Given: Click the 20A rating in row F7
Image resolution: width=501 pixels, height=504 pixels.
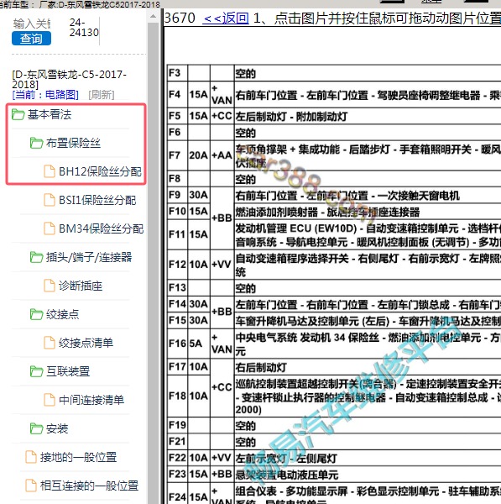Looking at the screenshot, I should (199, 155).
